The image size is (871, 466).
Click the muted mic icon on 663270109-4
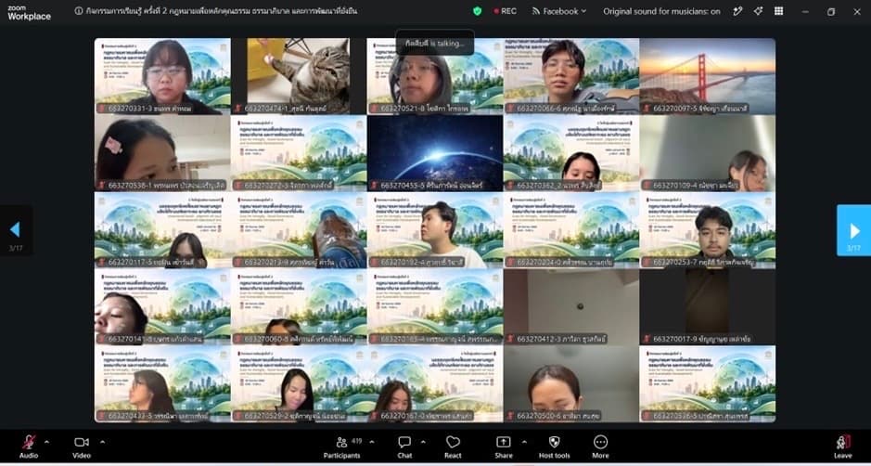point(647,185)
